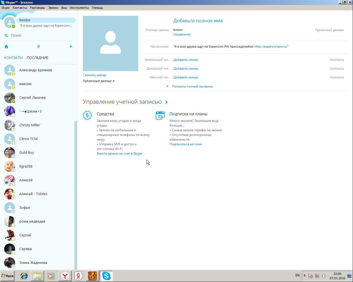Open Windows Explorer folder in taskbar
This screenshot has height=282, width=353.
point(37,276)
